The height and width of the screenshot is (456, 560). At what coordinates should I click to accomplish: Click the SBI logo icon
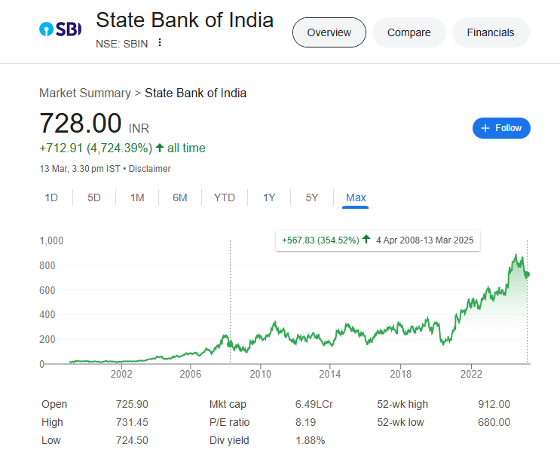point(60,29)
